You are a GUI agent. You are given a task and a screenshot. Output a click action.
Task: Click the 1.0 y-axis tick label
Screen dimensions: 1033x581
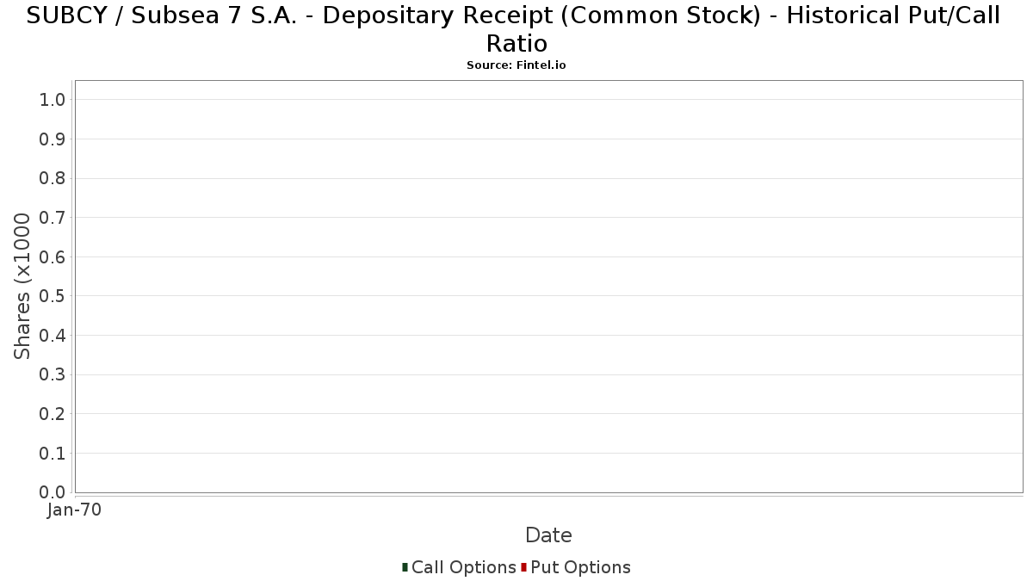tap(53, 100)
